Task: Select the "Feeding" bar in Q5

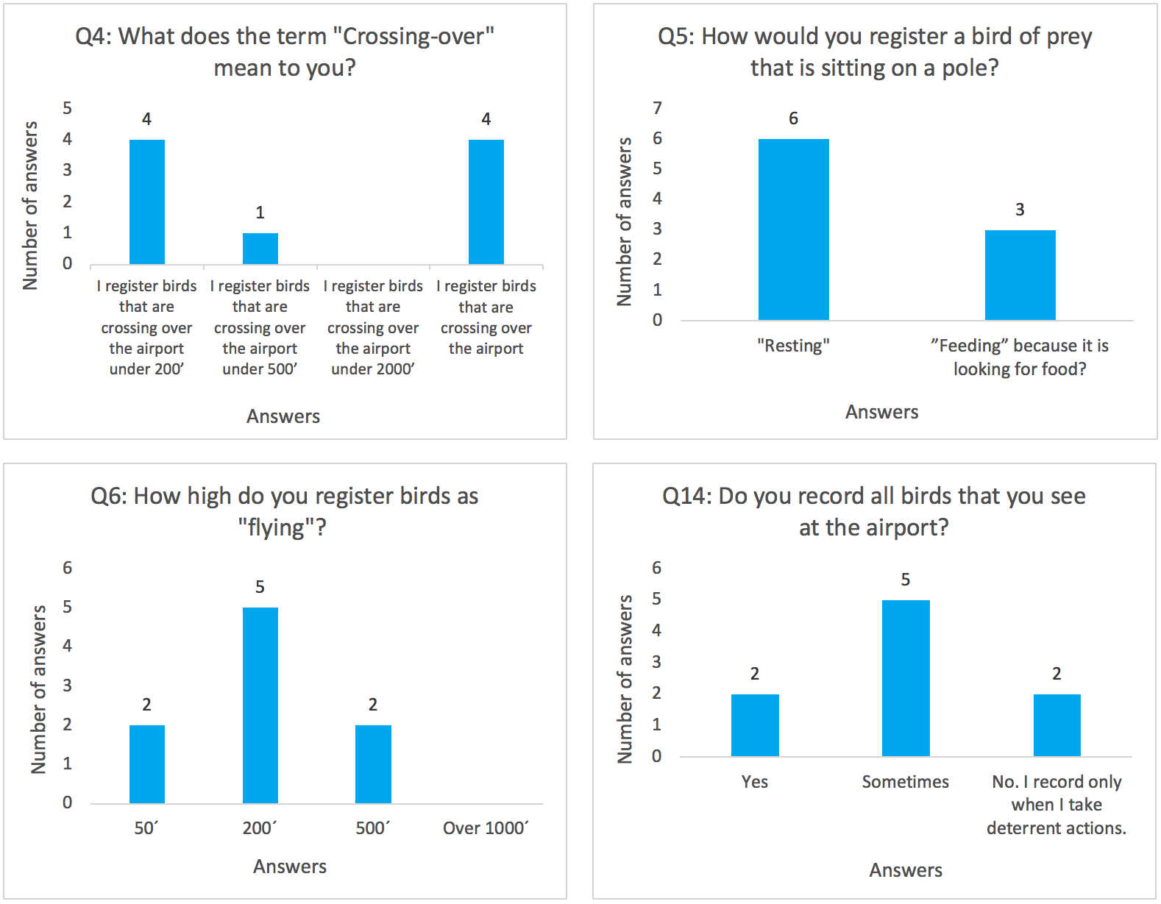Action: [1020, 275]
